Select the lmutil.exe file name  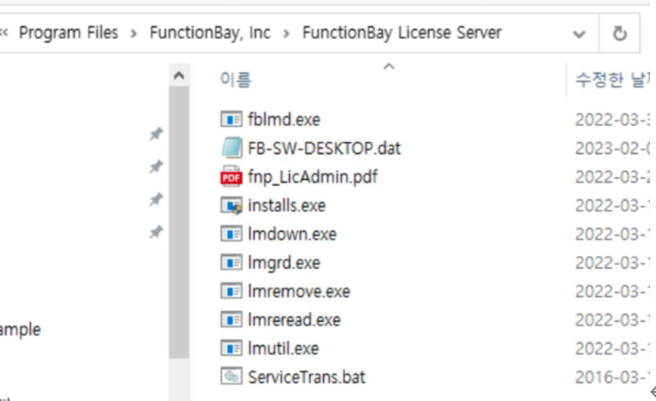pos(283,348)
